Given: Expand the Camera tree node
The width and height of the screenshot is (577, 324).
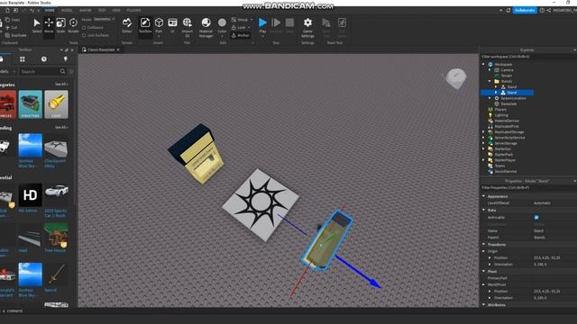Looking at the screenshot, I should [x=490, y=70].
